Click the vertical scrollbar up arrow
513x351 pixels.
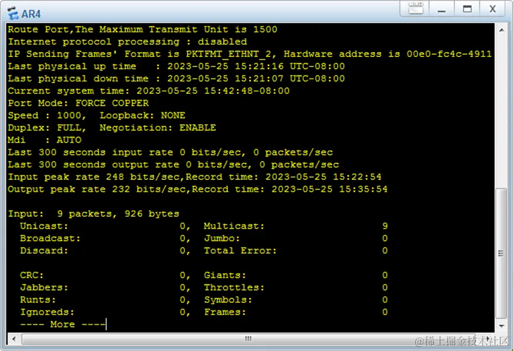[501, 30]
